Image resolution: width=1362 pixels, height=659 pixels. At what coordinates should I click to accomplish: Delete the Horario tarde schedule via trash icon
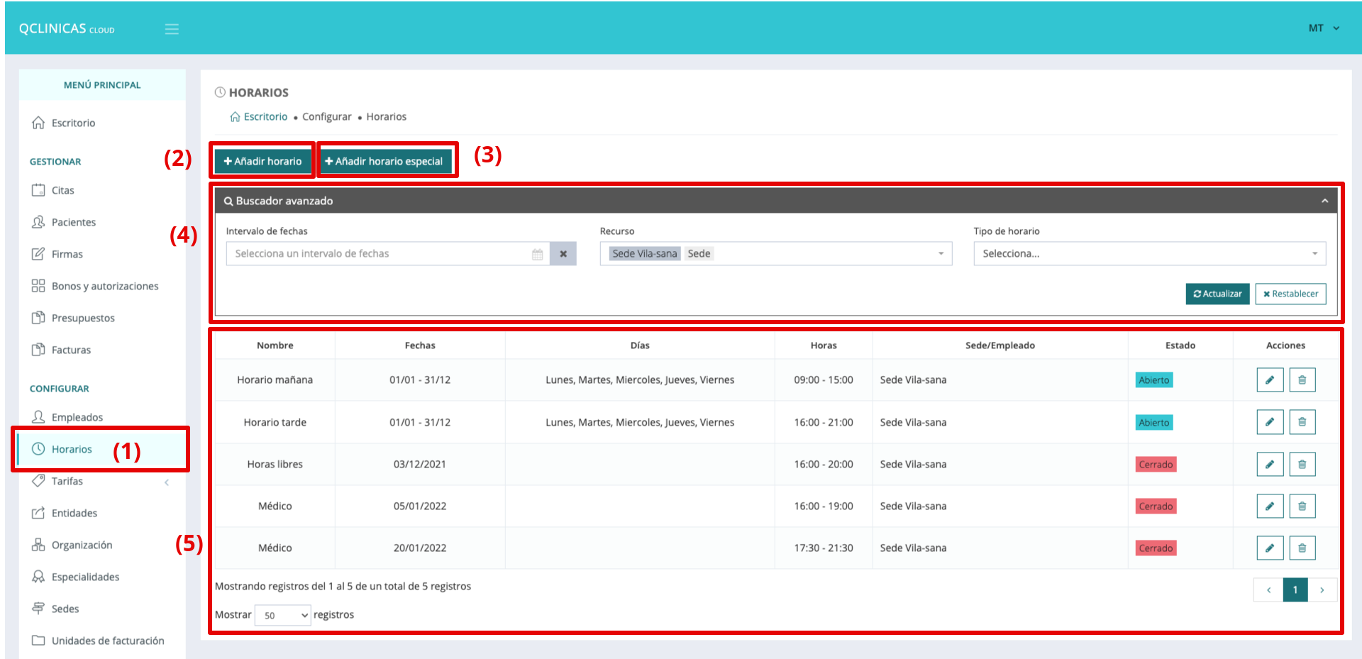(1302, 423)
